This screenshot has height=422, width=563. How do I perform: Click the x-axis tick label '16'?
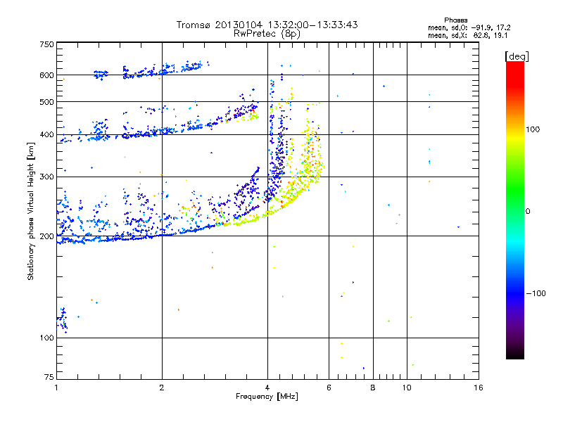point(479,388)
